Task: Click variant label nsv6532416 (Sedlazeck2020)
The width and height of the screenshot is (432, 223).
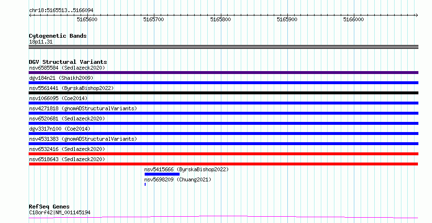Action: coord(67,149)
